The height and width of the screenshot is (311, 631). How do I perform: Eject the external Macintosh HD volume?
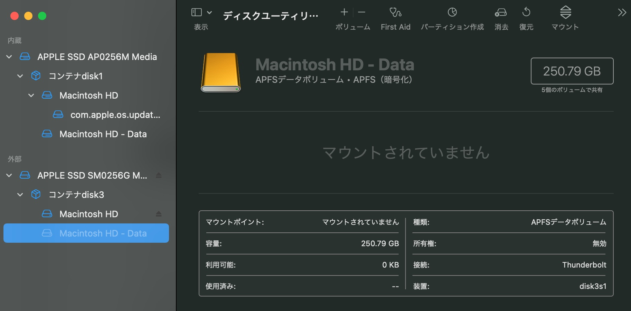pyautogui.click(x=159, y=214)
